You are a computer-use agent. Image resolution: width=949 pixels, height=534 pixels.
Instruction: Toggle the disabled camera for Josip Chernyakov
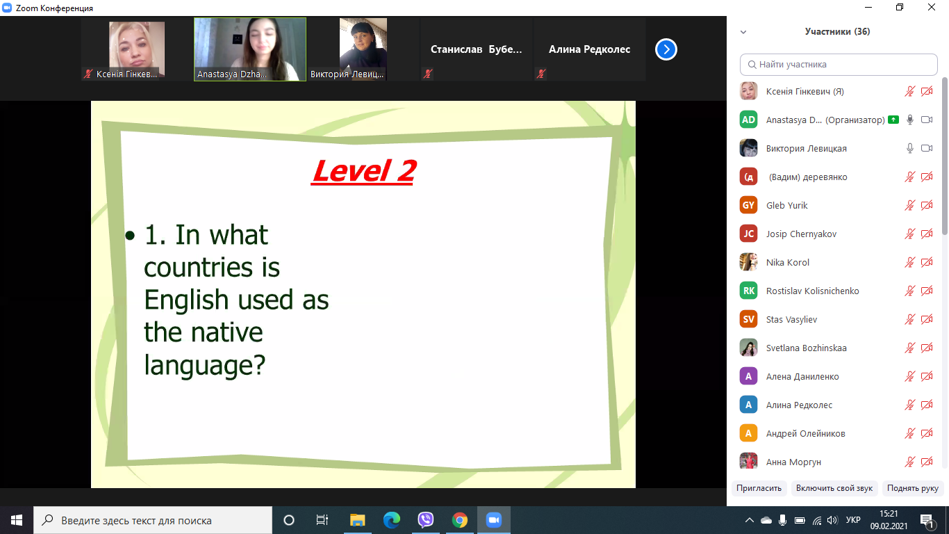[927, 234]
